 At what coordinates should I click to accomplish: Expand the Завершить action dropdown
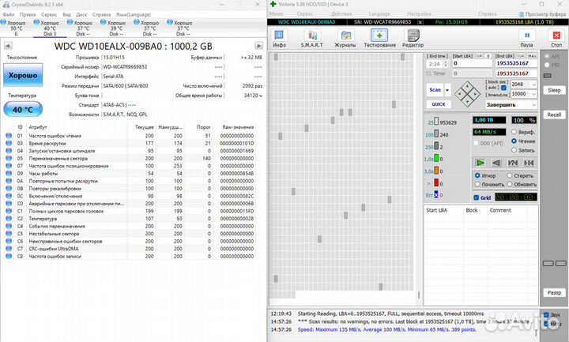point(533,104)
